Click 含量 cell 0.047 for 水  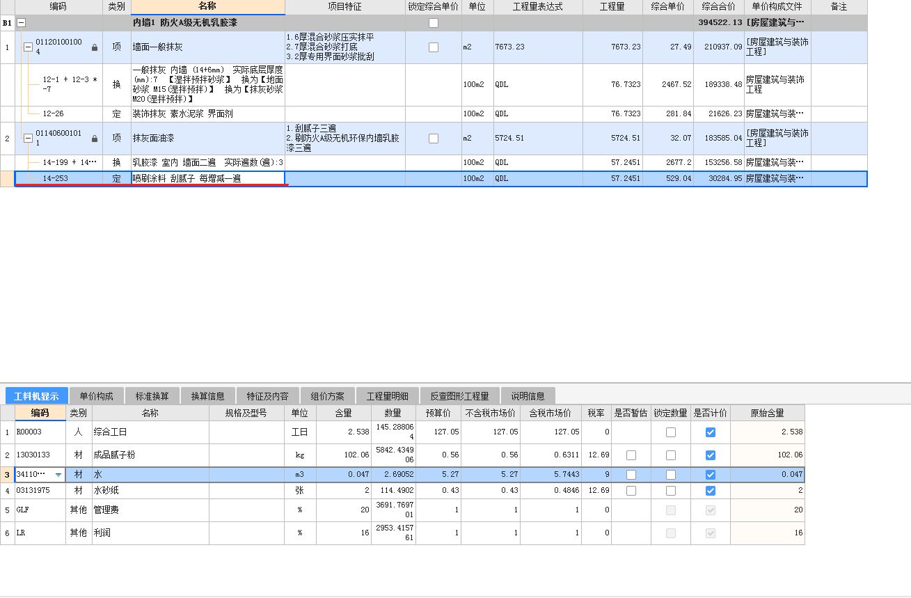(x=344, y=475)
